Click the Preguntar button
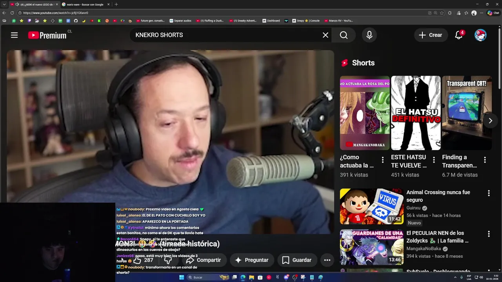Image resolution: width=502 pixels, height=282 pixels. (x=252, y=260)
